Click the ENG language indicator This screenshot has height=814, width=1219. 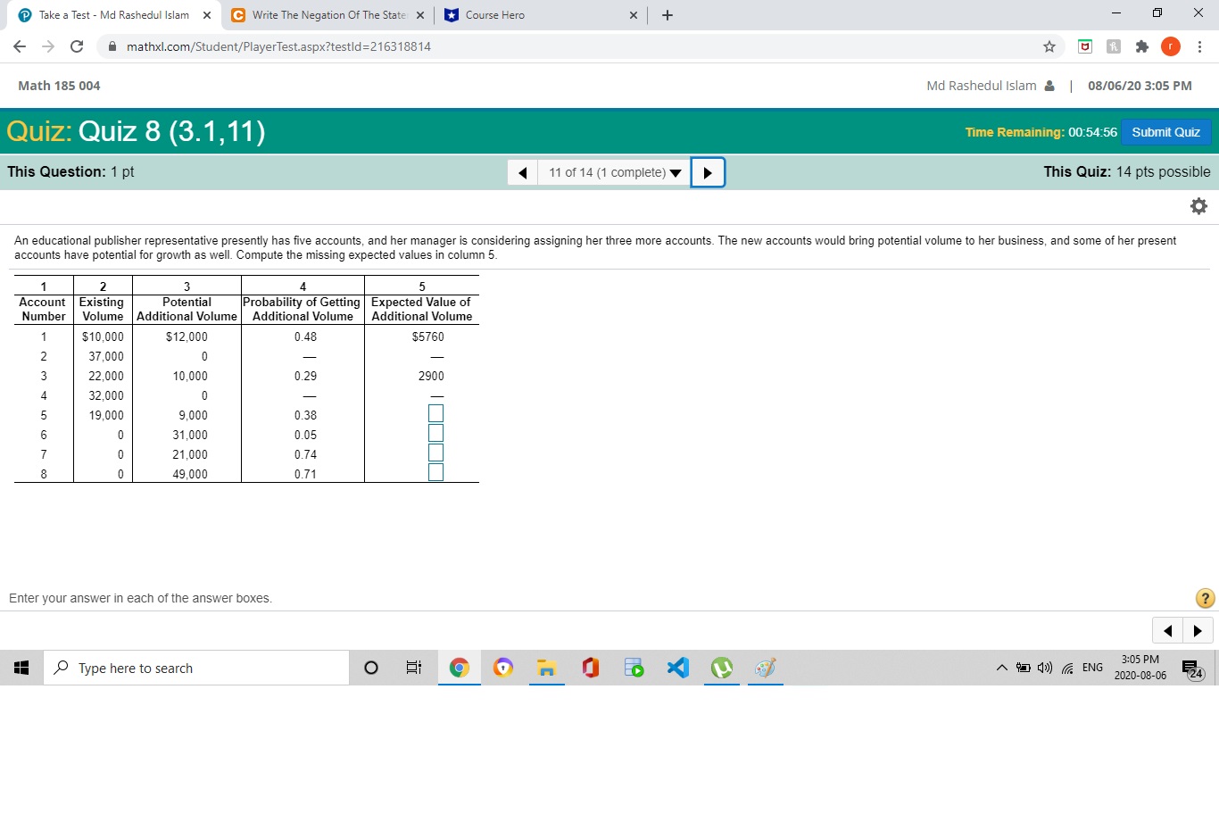1092,668
